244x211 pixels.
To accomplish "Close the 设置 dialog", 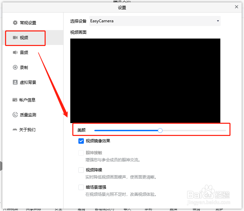I will (237, 7).
